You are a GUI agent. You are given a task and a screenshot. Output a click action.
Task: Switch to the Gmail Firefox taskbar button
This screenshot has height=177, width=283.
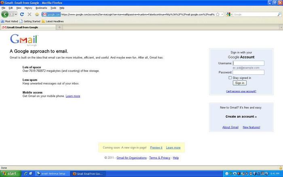[x=88, y=174]
